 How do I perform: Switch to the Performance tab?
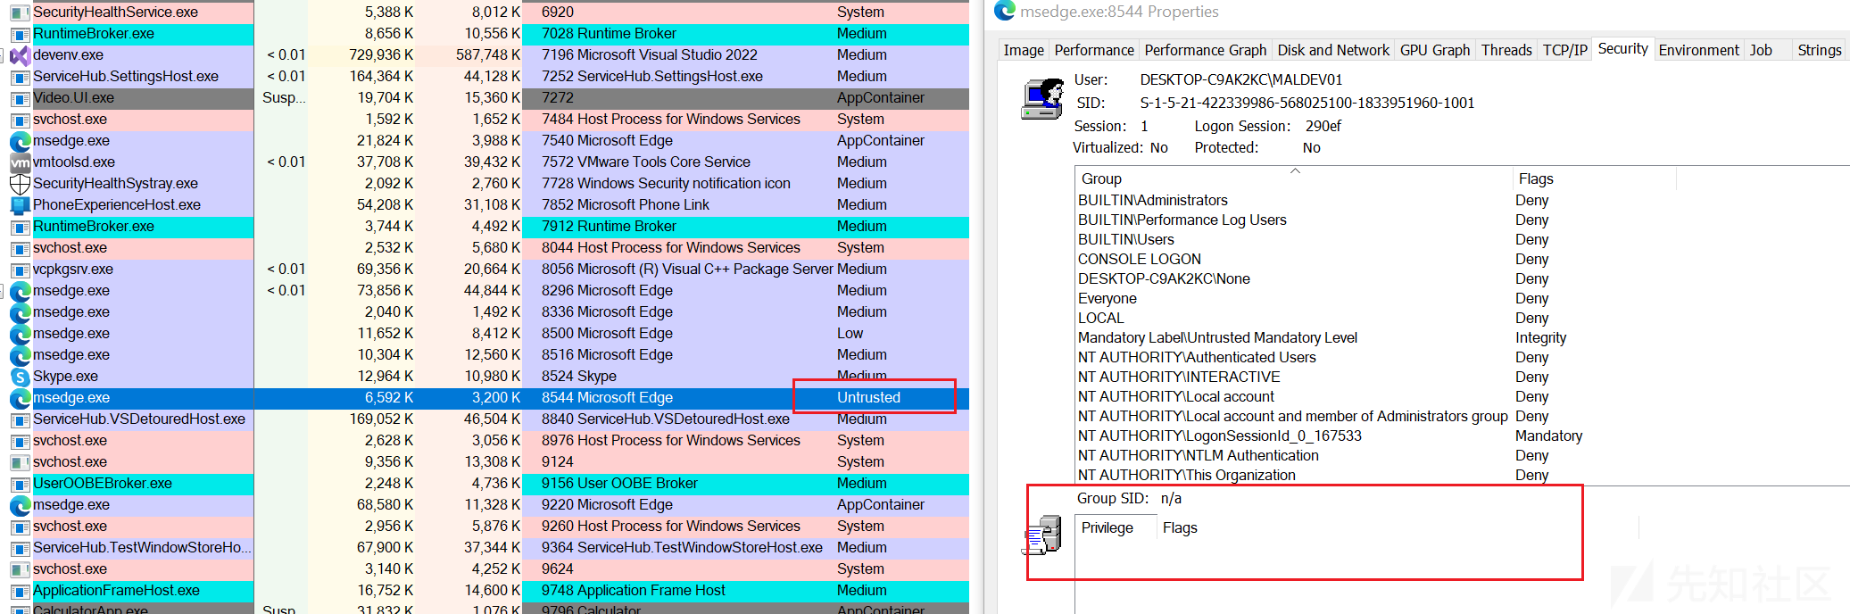(x=1094, y=50)
